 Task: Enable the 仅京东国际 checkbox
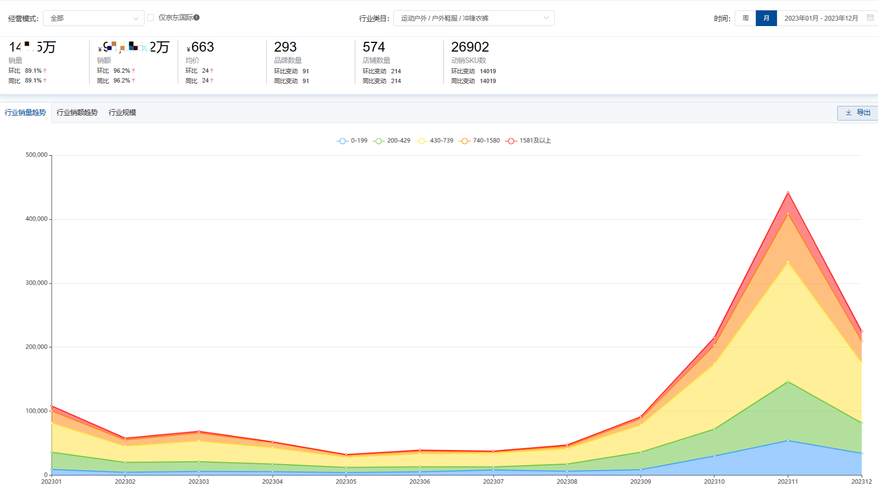click(x=150, y=18)
